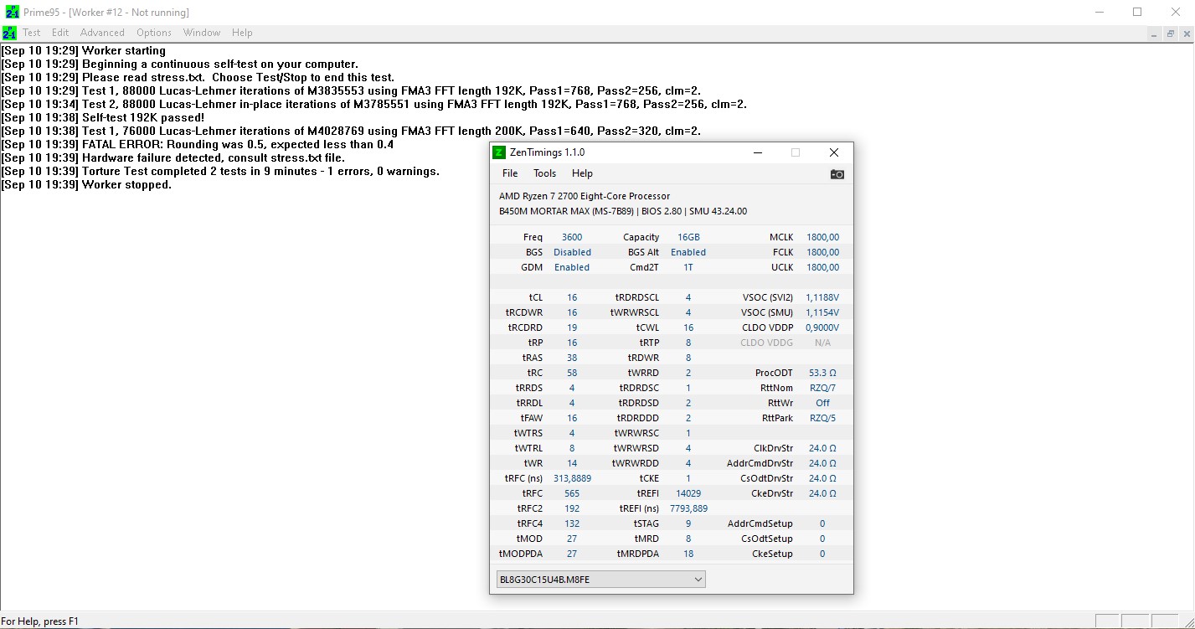Expand the BL8G30C15U4B.M8FE memory module dropdown
This screenshot has height=629, width=1195.
601,580
